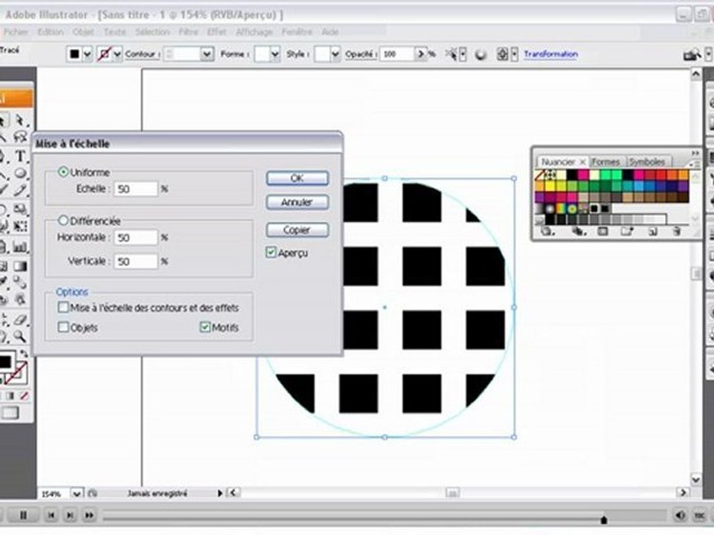
Task: Select the Pencil tool
Action: pos(21,191)
